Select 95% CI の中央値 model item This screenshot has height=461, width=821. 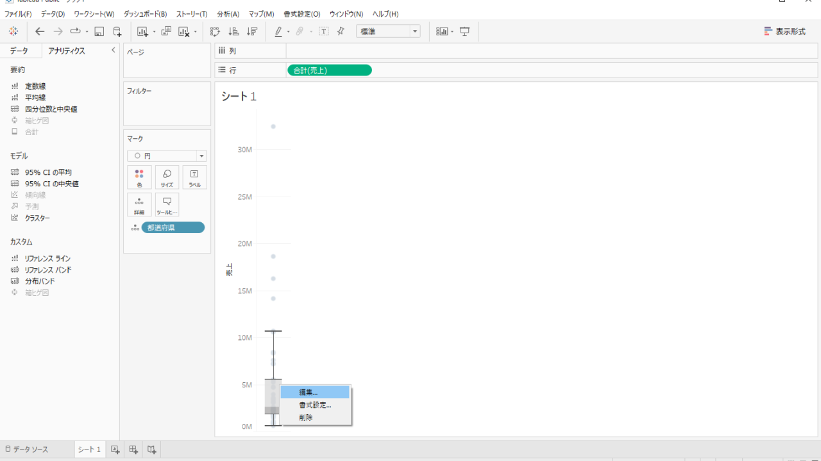51,184
